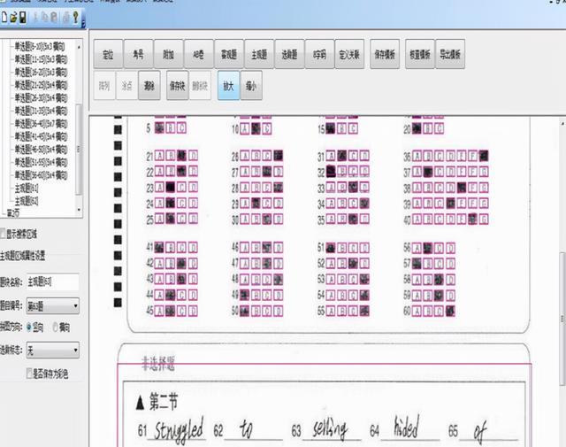Click the 放大 zoom-in button

[x=228, y=86]
